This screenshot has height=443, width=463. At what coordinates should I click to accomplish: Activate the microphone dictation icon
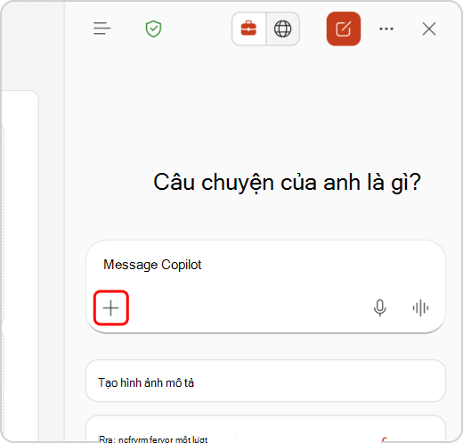379,308
